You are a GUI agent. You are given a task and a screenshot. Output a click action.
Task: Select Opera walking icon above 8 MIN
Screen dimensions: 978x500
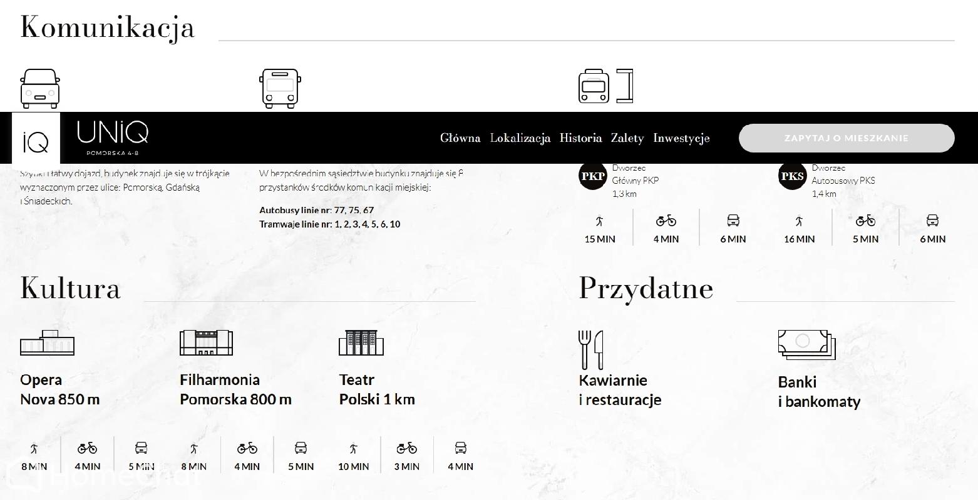(34, 448)
